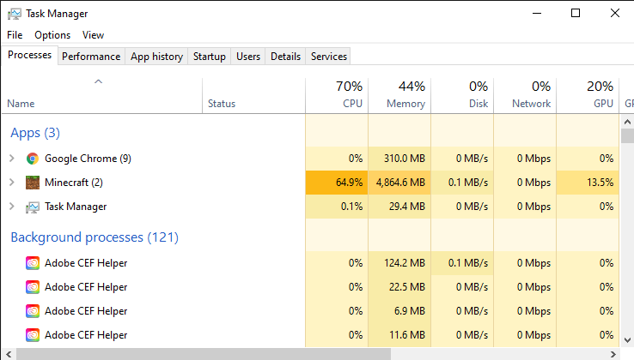This screenshot has width=634, height=360.
Task: Click the second Adobe CEF Helper icon
Action: (33, 287)
